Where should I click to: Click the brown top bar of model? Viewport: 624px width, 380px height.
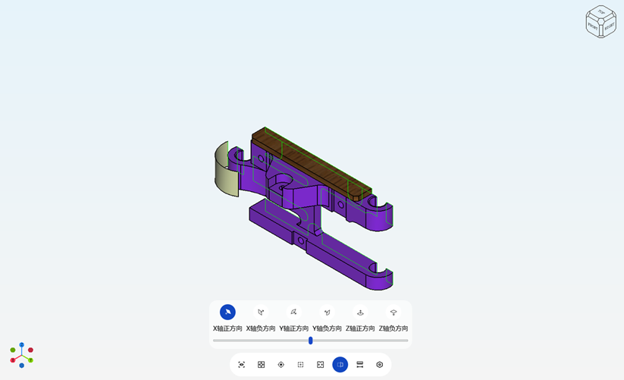(x=311, y=159)
